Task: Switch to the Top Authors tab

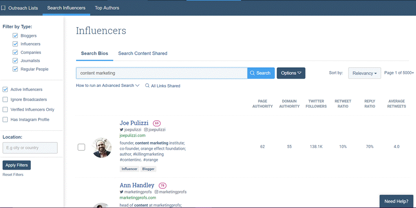Action: (x=107, y=8)
